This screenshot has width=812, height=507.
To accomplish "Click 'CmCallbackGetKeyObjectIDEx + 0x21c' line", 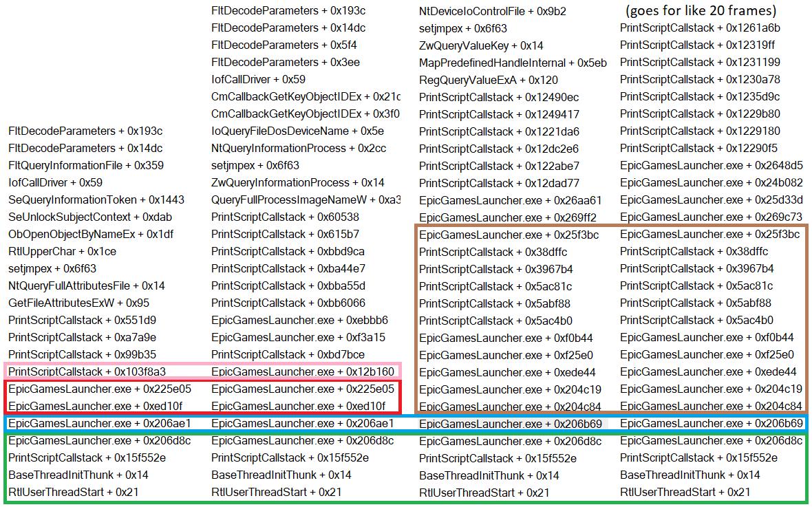I will (306, 97).
